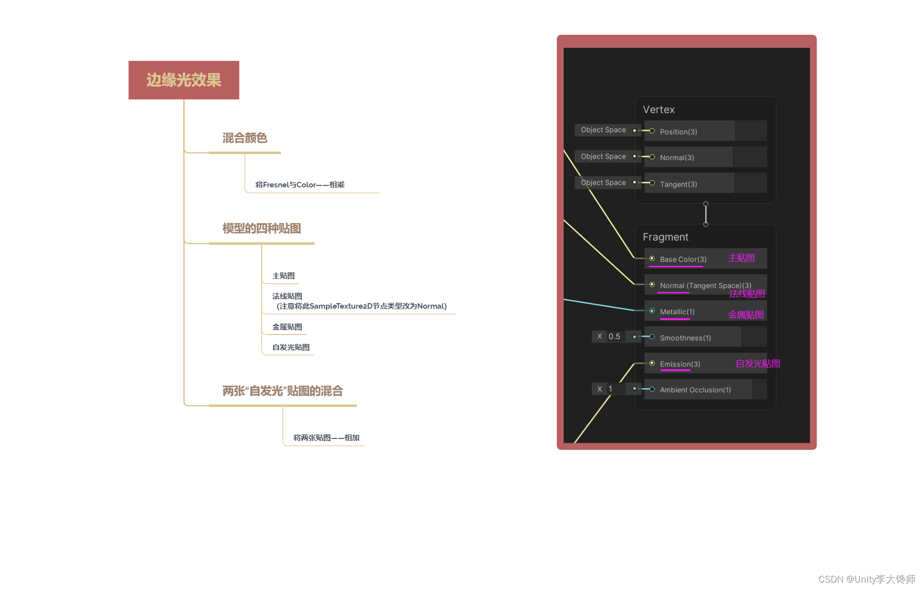This screenshot has height=589, width=923.
Task: Select the 两张"自发光"贴图的混合 branch node
Action: (283, 391)
